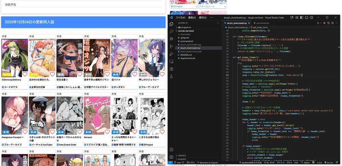Switch to commands.txt editor tab
The image size is (342, 166).
[x=263, y=23]
